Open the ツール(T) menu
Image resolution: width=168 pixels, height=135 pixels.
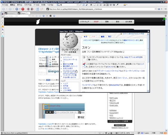click(36, 5)
